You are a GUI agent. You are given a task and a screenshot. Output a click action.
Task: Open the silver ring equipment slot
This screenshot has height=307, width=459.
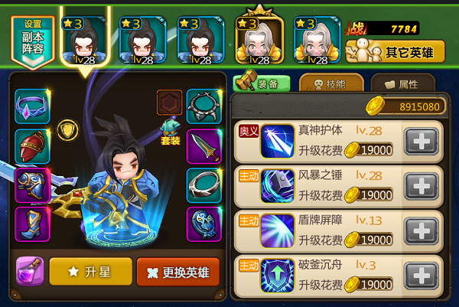[x=204, y=185]
